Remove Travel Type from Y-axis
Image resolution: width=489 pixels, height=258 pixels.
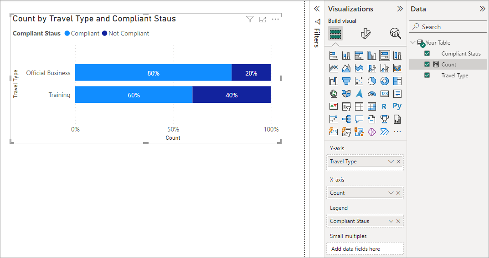[x=398, y=162]
